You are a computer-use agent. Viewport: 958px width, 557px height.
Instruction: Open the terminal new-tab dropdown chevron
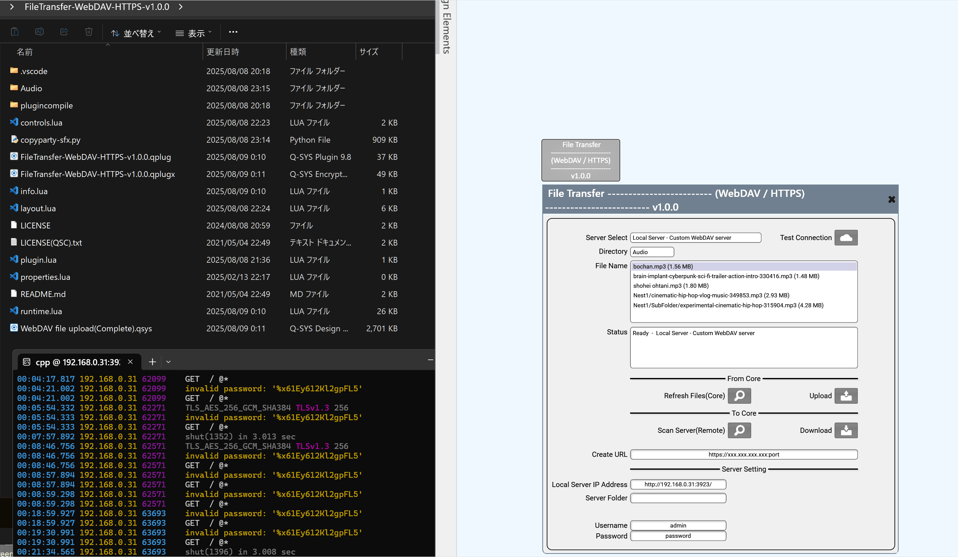[x=168, y=362]
